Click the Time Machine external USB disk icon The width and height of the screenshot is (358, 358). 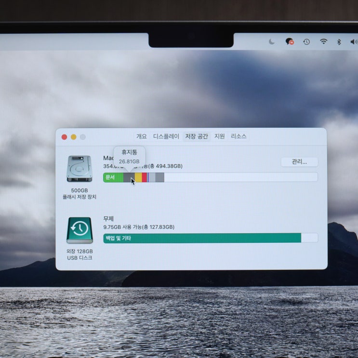coord(80,230)
